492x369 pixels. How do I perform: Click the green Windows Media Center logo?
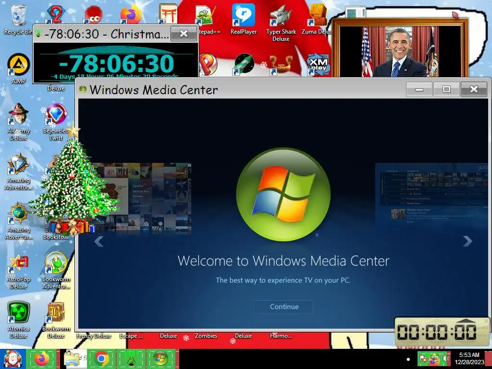(x=283, y=195)
